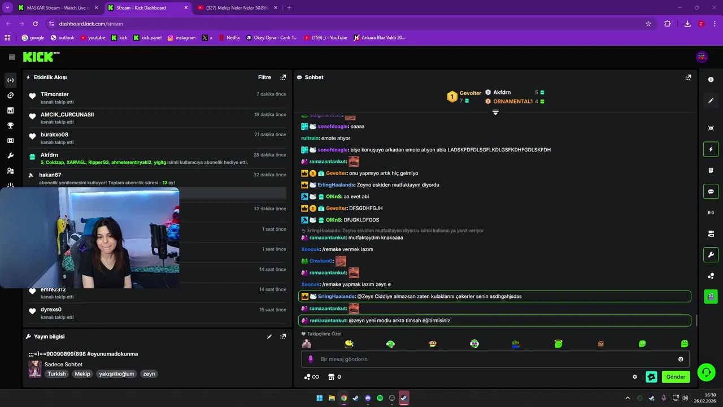
Task: Bookmark this page with the star
Action: pos(648,24)
